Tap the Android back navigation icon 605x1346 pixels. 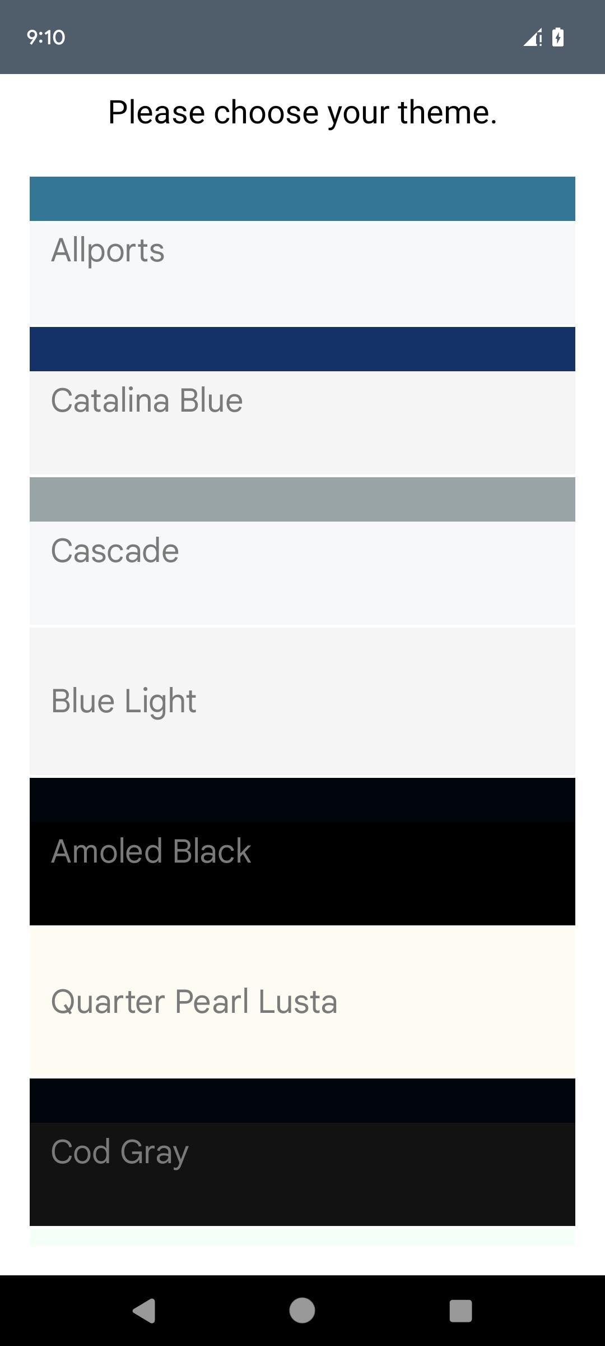pos(144,1311)
